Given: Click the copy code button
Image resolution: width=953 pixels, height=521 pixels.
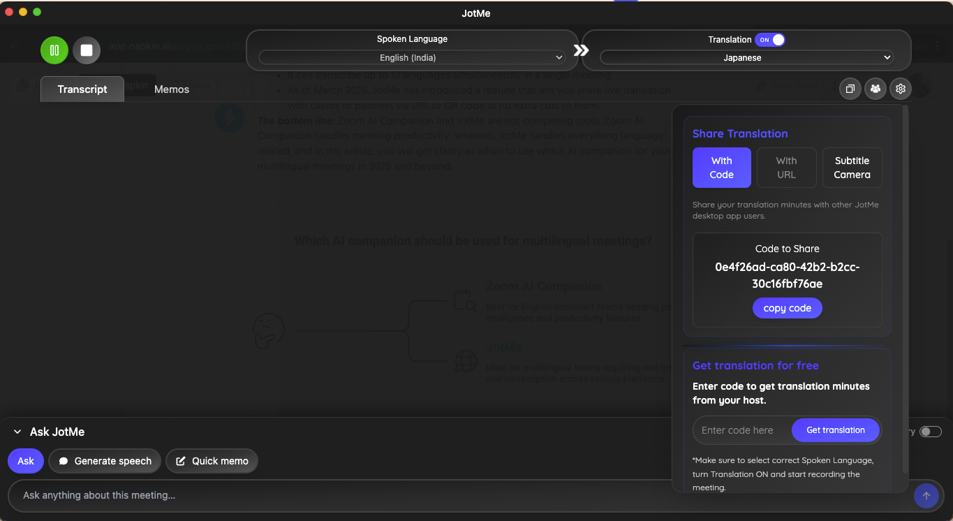Looking at the screenshot, I should pyautogui.click(x=787, y=308).
